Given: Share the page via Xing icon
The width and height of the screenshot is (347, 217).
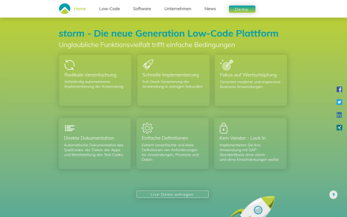Looking at the screenshot, I should click(x=339, y=127).
